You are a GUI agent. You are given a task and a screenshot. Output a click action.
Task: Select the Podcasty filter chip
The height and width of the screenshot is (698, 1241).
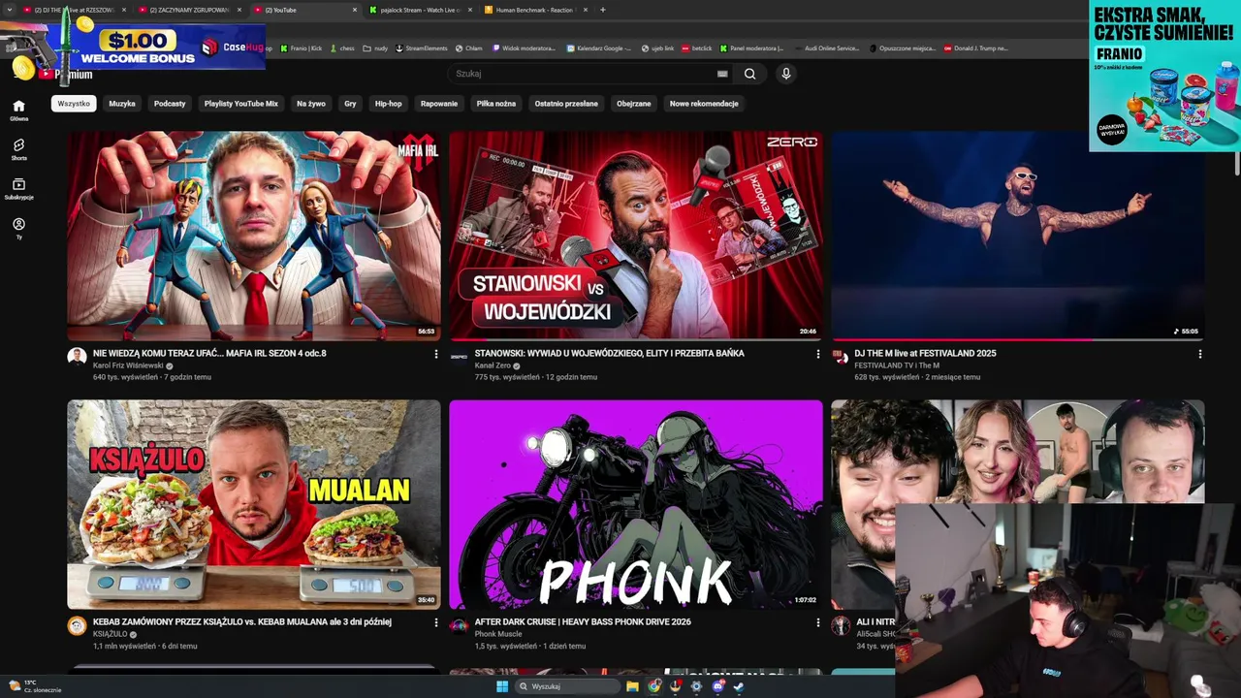[170, 104]
